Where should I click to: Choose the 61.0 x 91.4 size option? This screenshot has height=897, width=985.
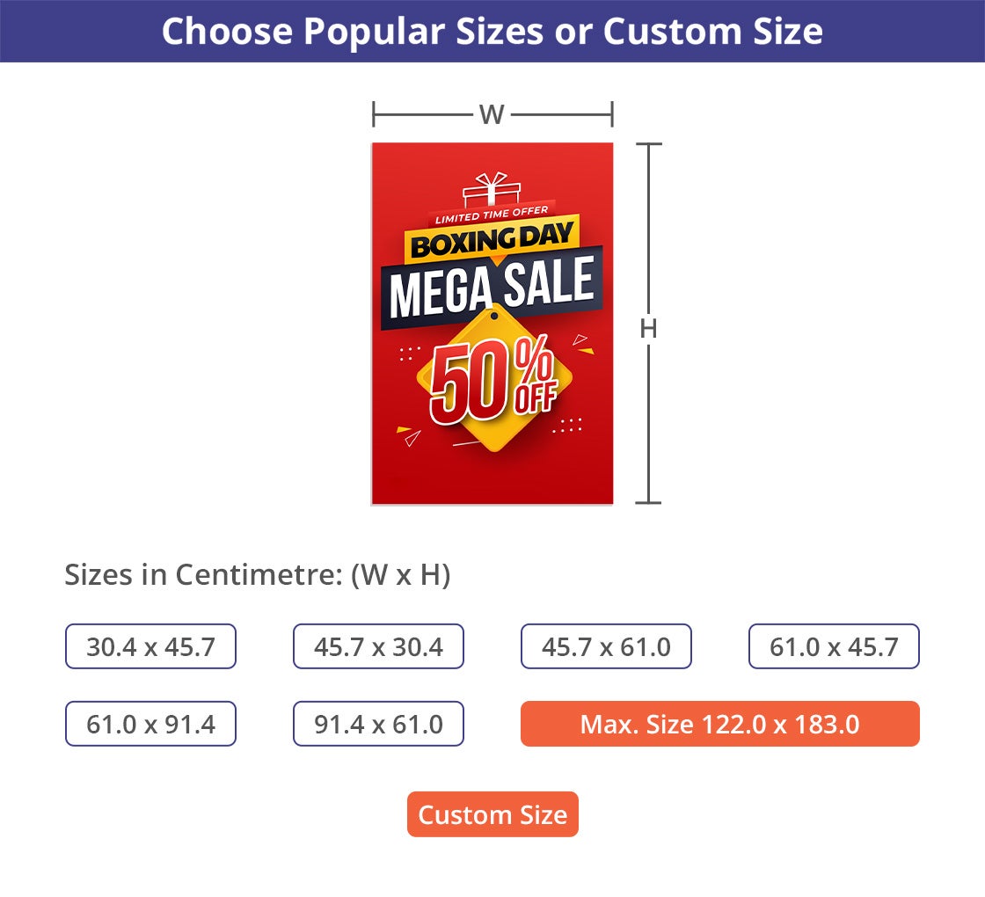coord(150,724)
